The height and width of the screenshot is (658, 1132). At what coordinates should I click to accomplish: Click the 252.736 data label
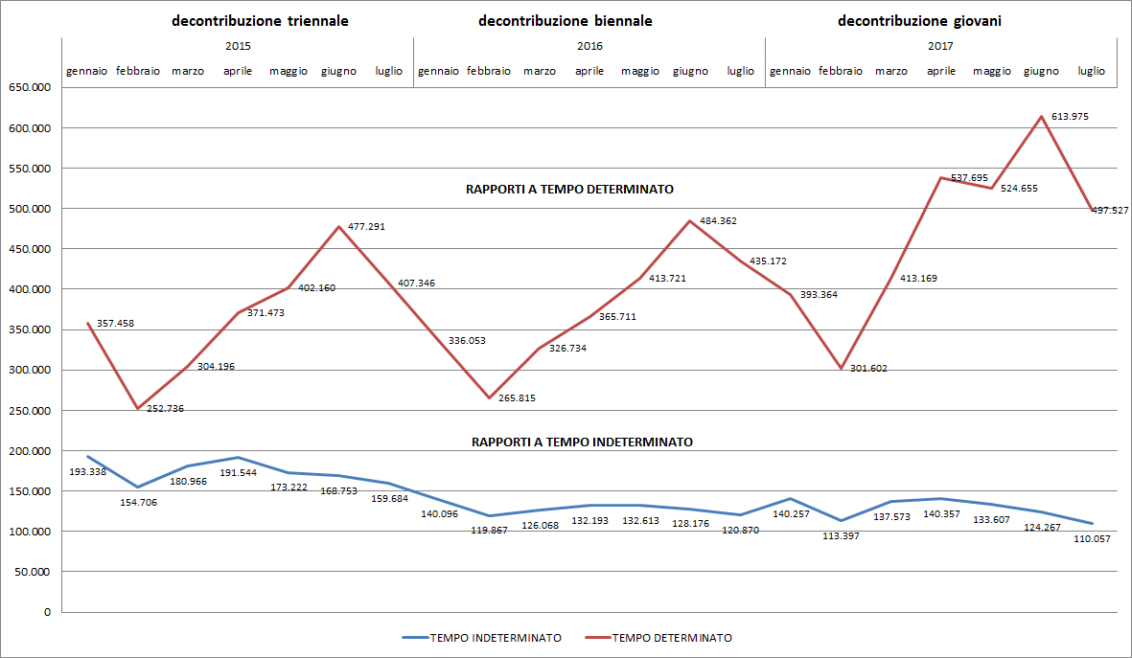coord(165,409)
